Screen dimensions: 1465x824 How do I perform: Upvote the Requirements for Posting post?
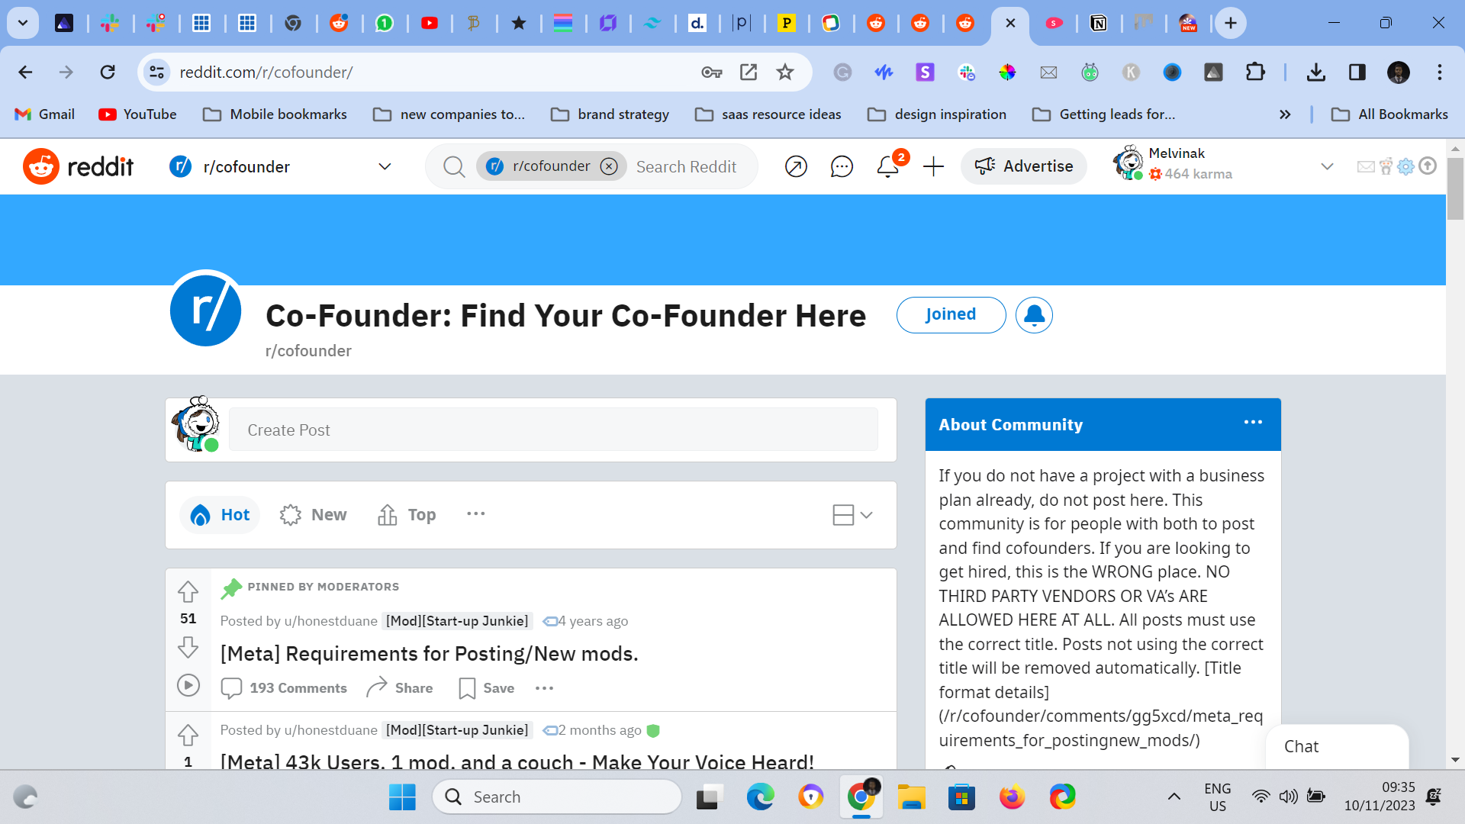188,591
